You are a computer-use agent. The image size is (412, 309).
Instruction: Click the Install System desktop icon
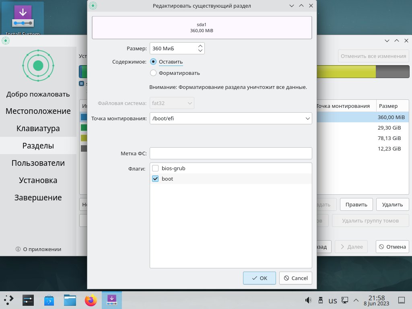23,19
